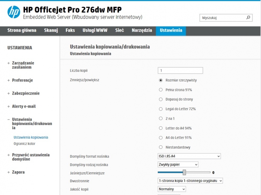
Task: Open Ogranicz kolor sidebar link
Action: pyautogui.click(x=24, y=143)
